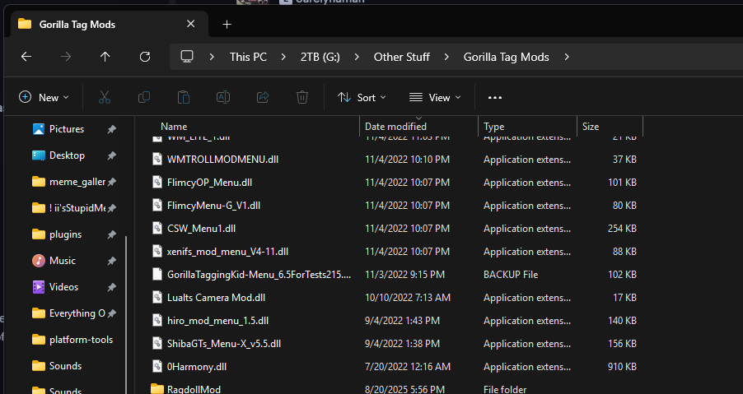
Task: Click the Share icon in the toolbar
Action: click(263, 97)
